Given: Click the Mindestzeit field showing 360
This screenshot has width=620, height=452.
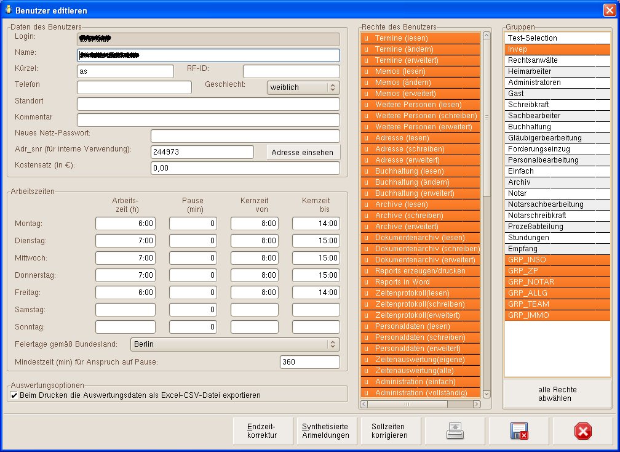Looking at the screenshot, I should pos(310,361).
